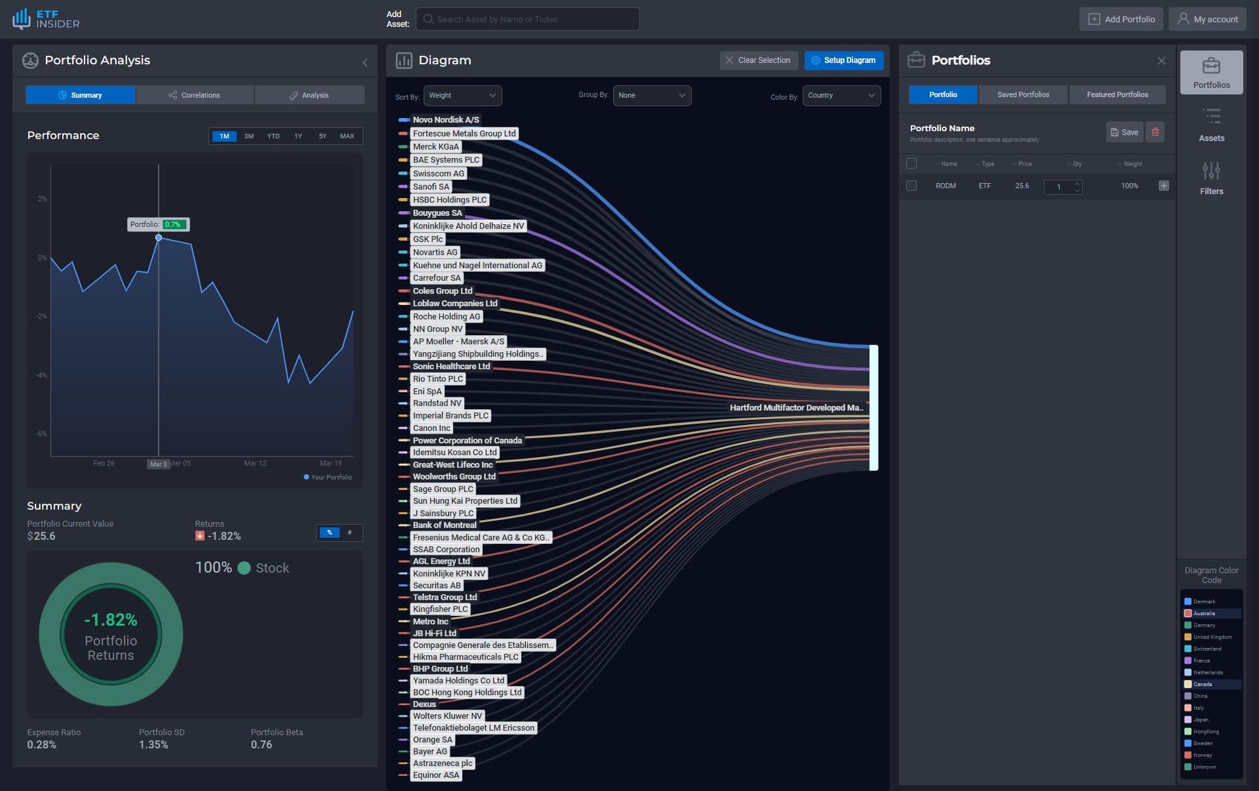Open the Saved Portfolios tab
Screen dimensions: 1259x791
pos(1022,94)
